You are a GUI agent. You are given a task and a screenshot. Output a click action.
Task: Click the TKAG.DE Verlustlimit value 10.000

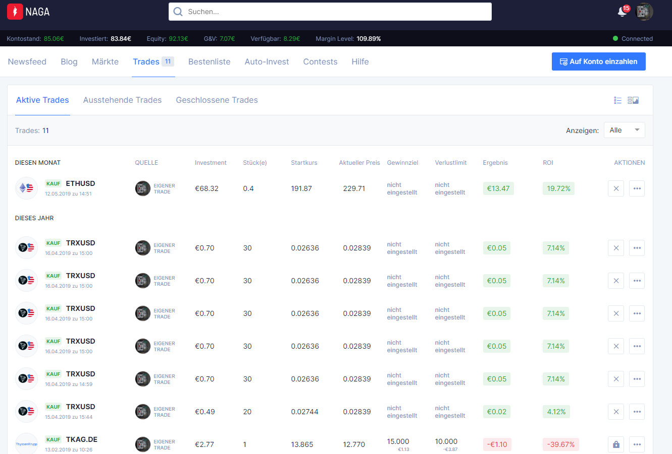click(446, 441)
